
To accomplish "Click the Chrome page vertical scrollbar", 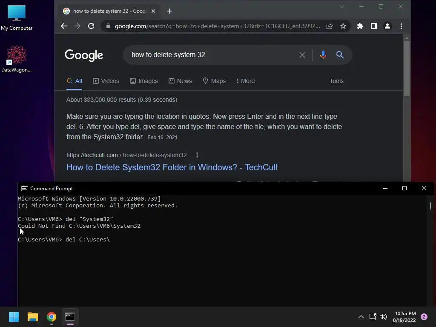I will [x=407, y=69].
